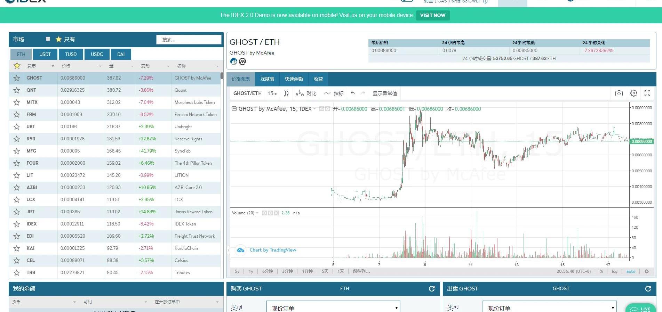Star the RSR market row
The image size is (662, 312).
pos(16,139)
